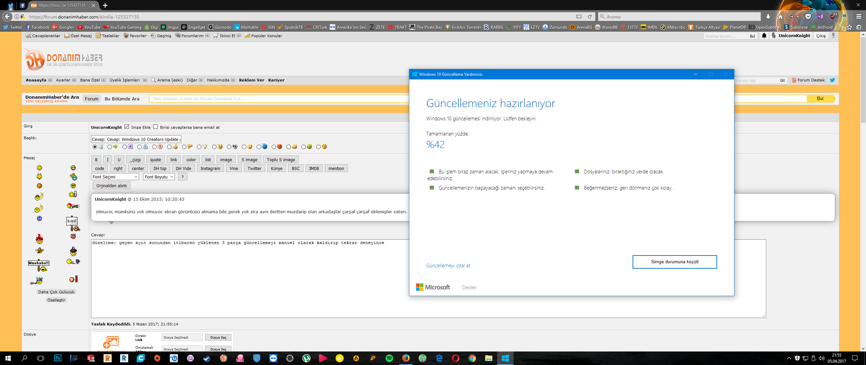
Task: Open the Taslaklar menu item
Action: 108,35
